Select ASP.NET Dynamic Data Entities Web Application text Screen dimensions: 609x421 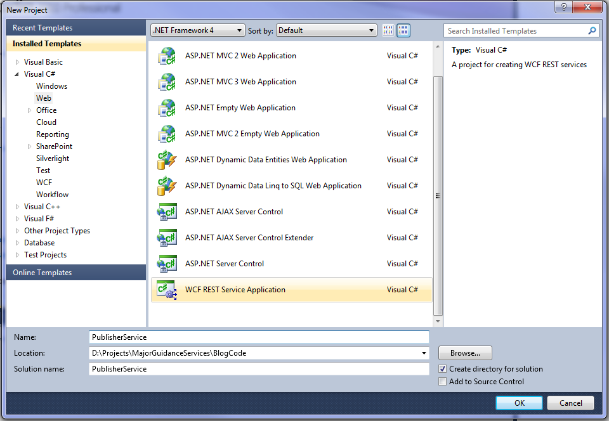(x=266, y=160)
